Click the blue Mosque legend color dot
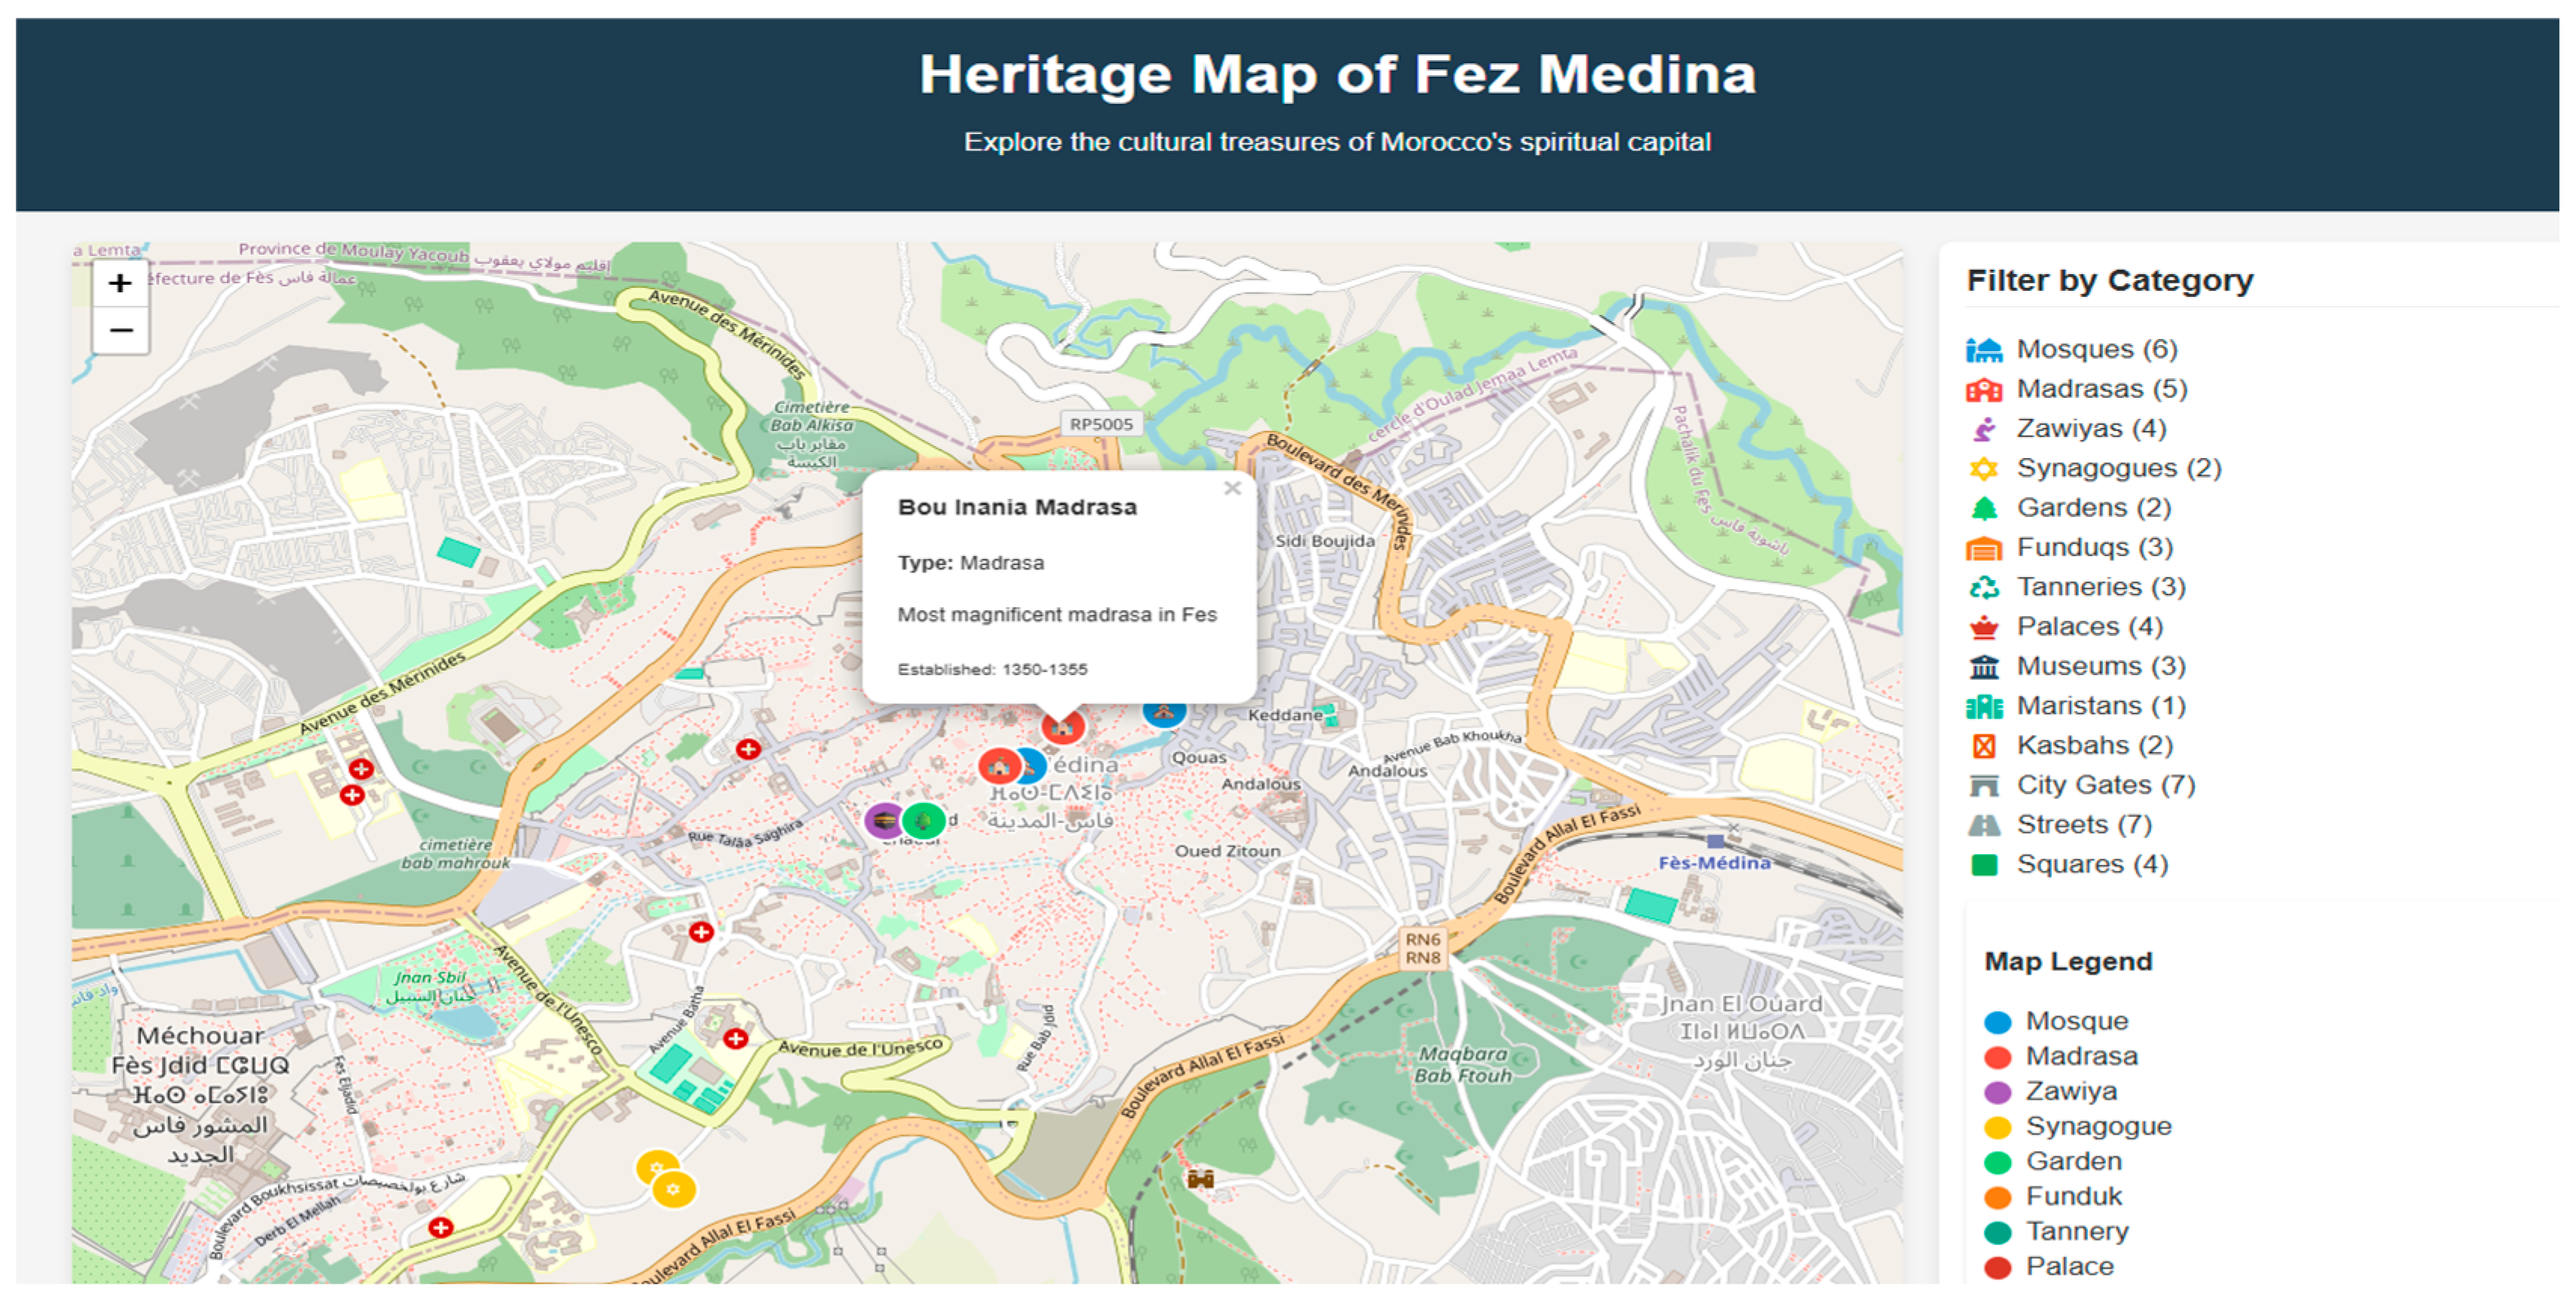This screenshot has height=1307, width=2576. (1997, 1022)
